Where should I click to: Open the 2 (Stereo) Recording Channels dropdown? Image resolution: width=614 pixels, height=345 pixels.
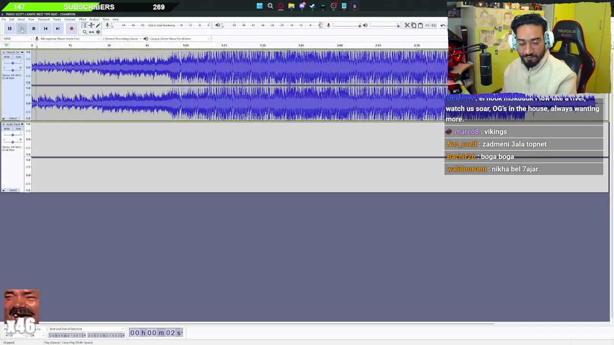coord(122,39)
